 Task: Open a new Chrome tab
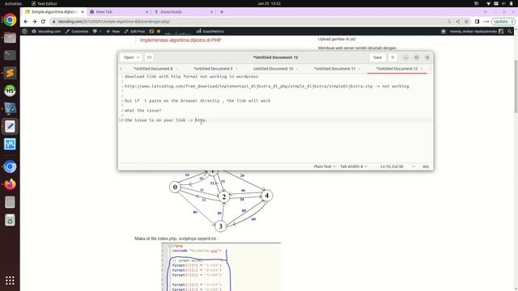tap(222, 12)
